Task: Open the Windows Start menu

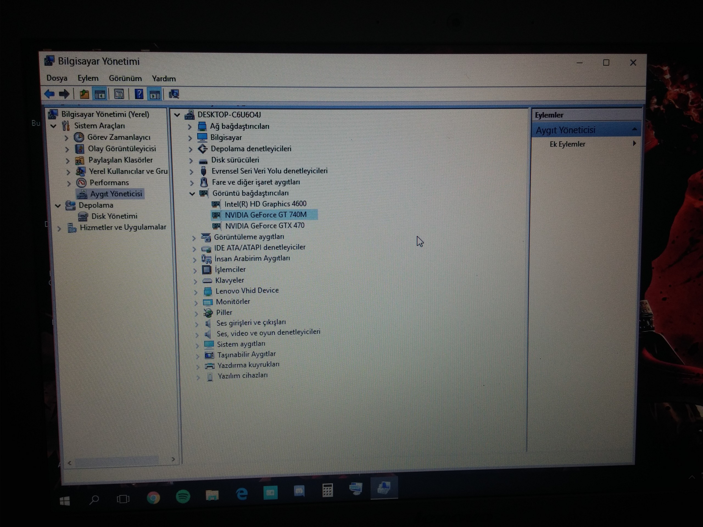Action: click(x=65, y=501)
